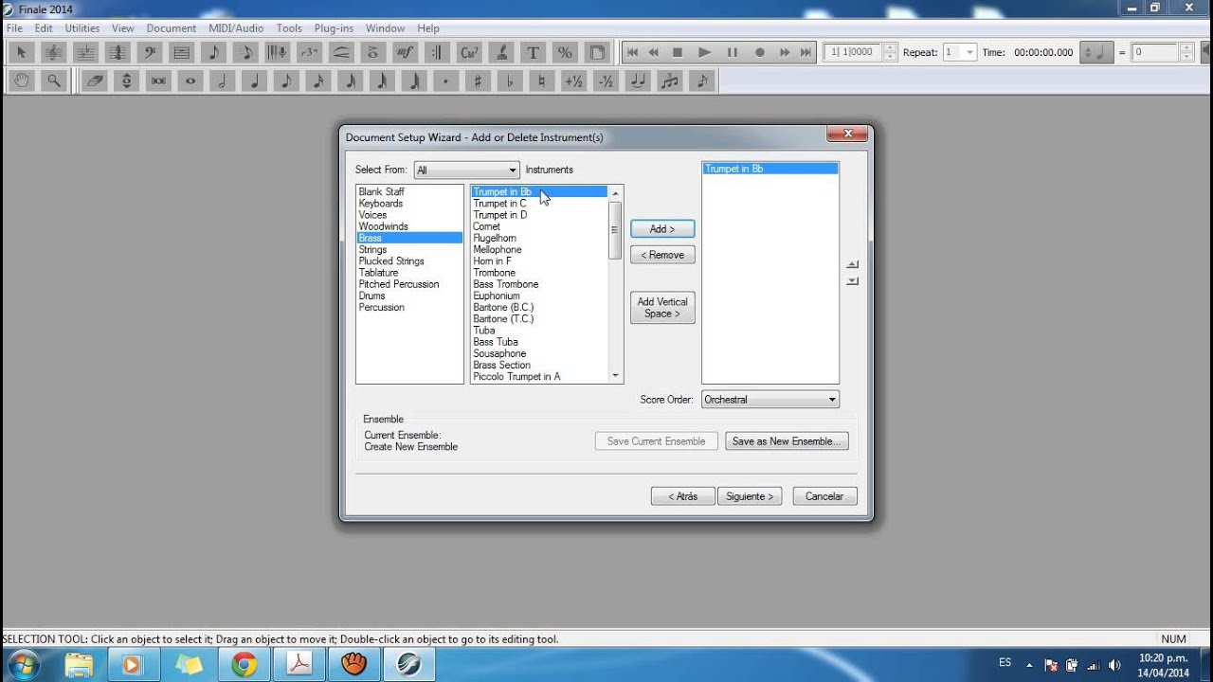Select the Text tool

coord(533,53)
